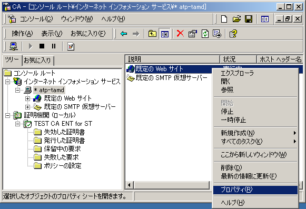Open the properties toolbar icon
The height and width of the screenshot is (209, 306).
click(193, 34)
